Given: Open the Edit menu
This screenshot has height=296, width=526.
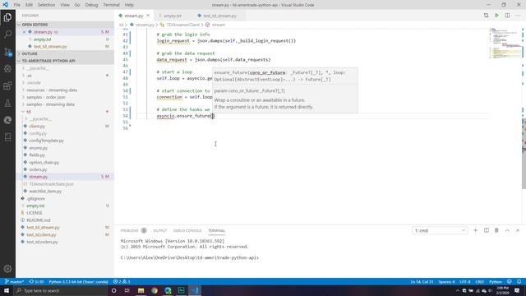Looking at the screenshot, I should [30, 5].
